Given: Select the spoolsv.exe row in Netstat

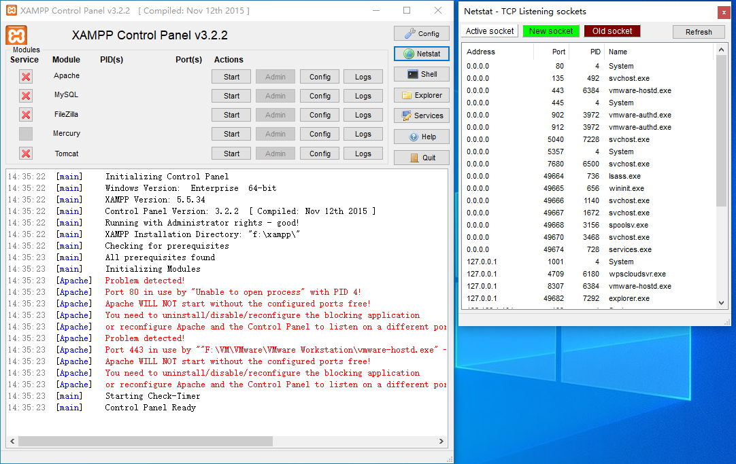Looking at the screenshot, I should pos(589,225).
